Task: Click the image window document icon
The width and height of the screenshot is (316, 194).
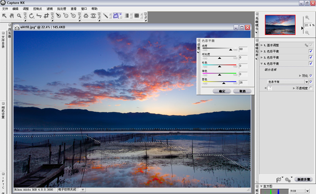Action: (17, 28)
